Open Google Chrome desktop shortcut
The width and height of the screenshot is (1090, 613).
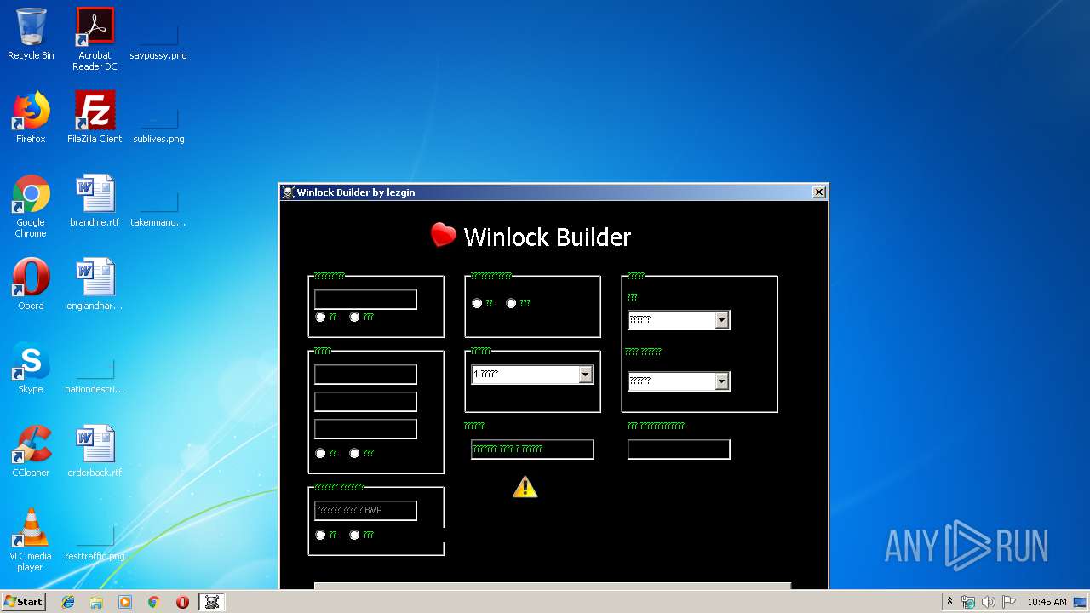click(31, 207)
